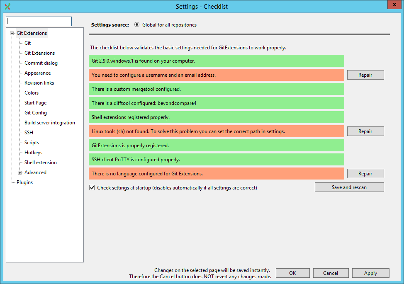The image size is (404, 284).
Task: Select the Plugins tree item
Action: click(25, 182)
